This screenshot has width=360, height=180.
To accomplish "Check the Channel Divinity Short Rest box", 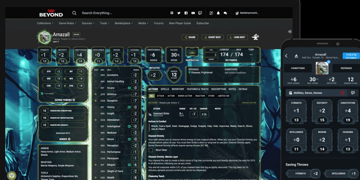I will coord(150,150).
